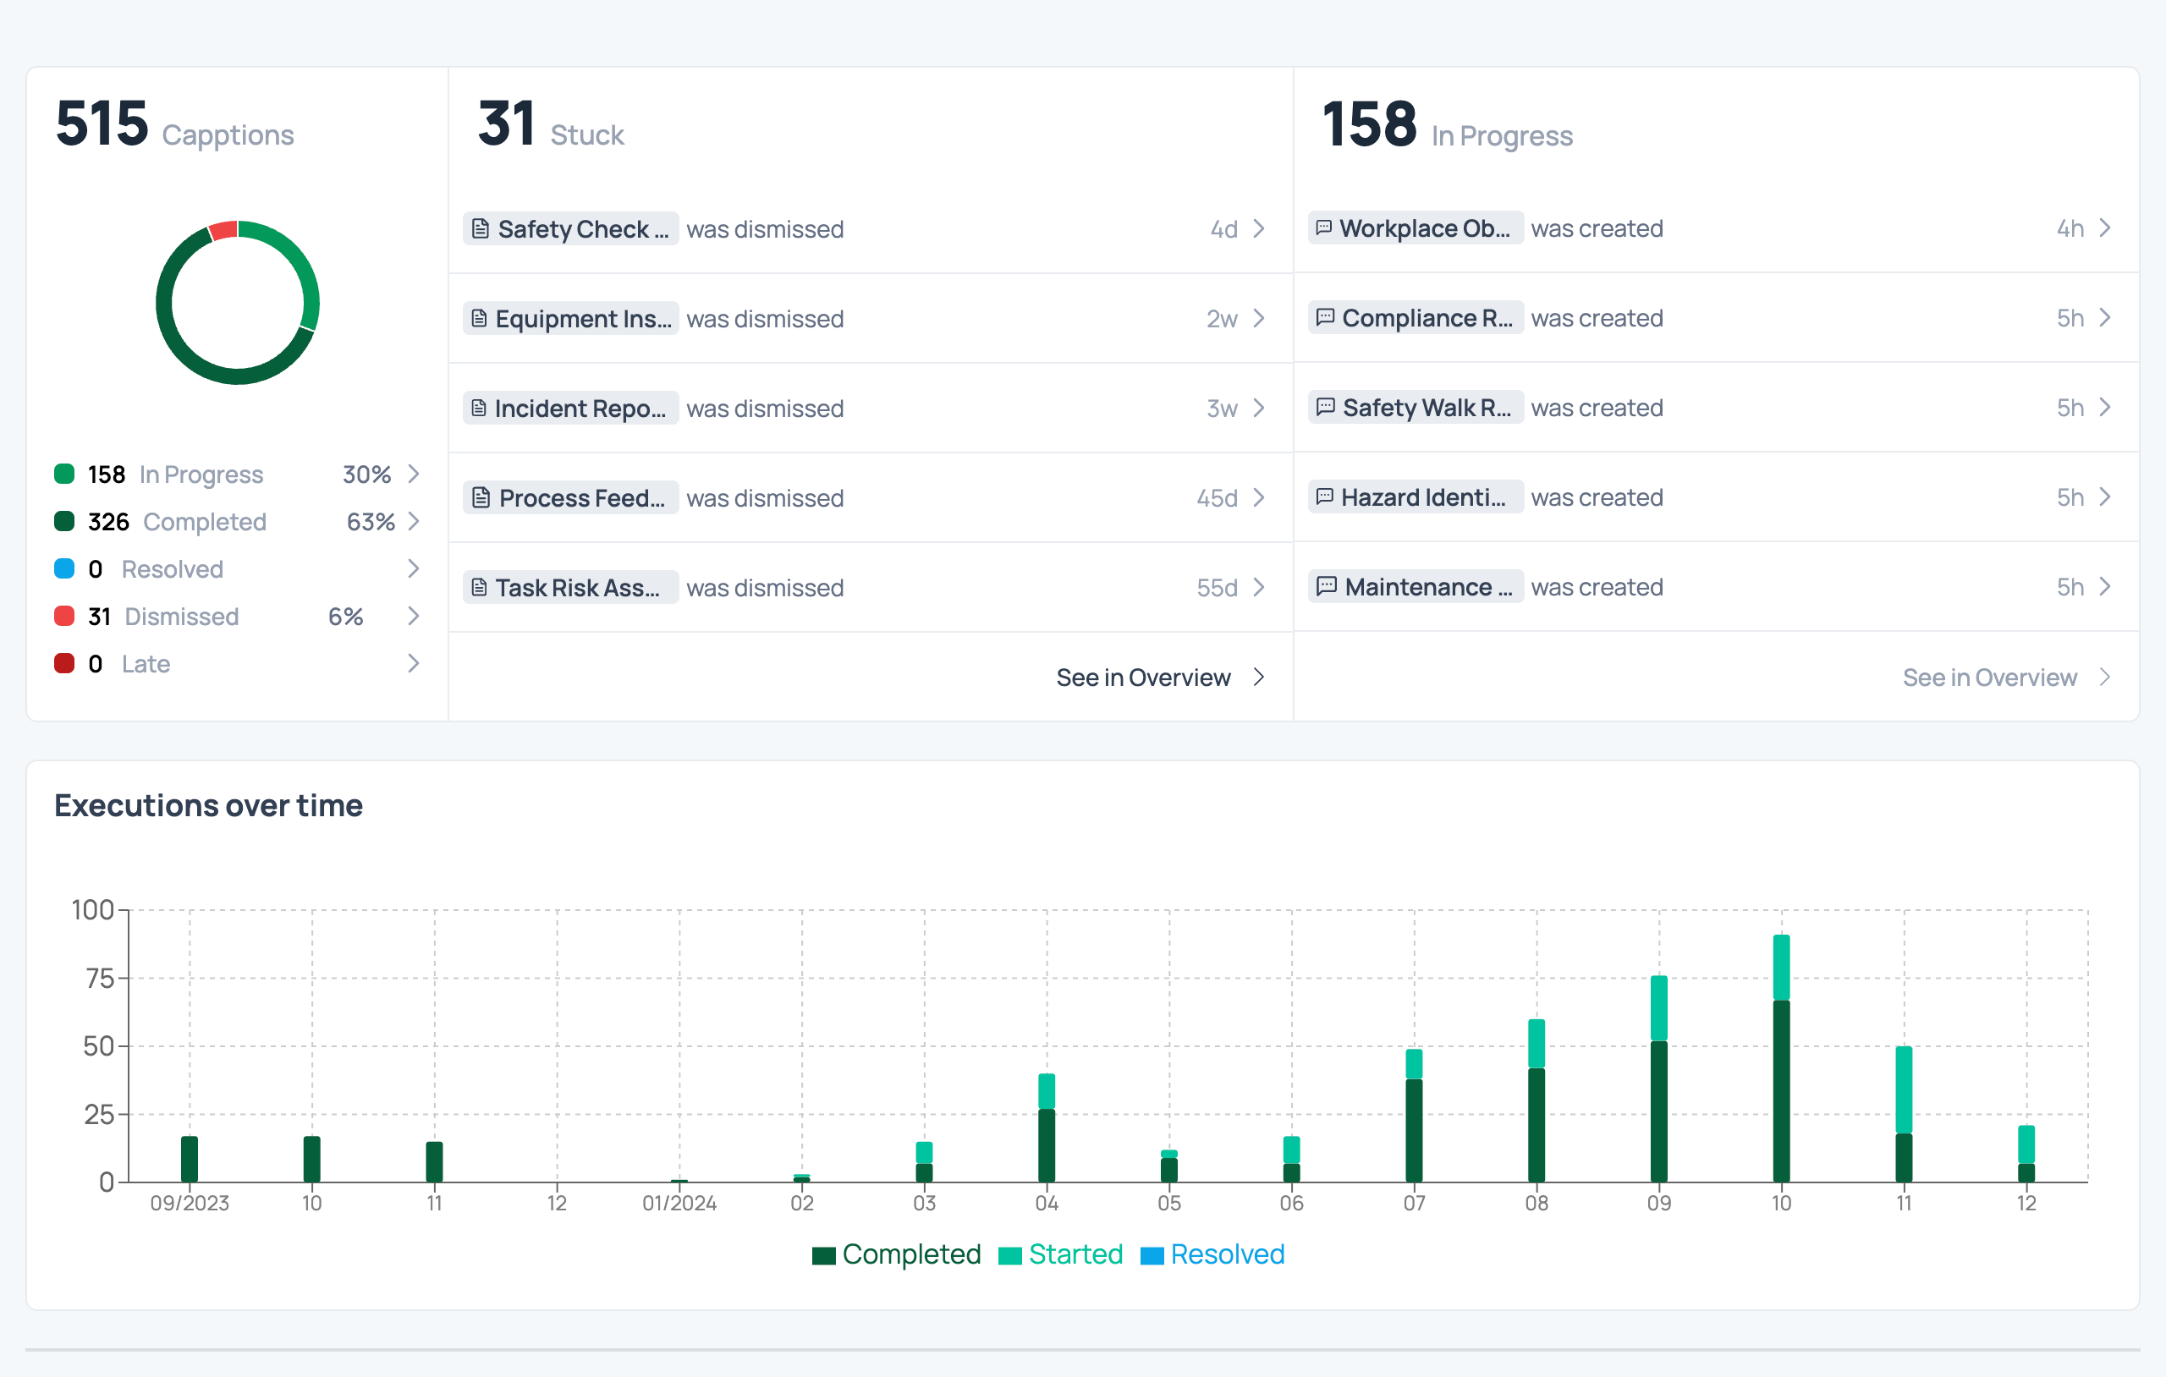Open Compliance R... row chevron

coord(2105,317)
